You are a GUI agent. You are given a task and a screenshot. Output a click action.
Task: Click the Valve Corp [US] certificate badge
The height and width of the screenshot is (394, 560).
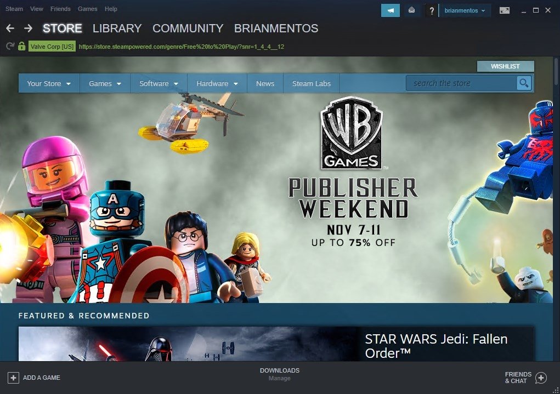(52, 47)
